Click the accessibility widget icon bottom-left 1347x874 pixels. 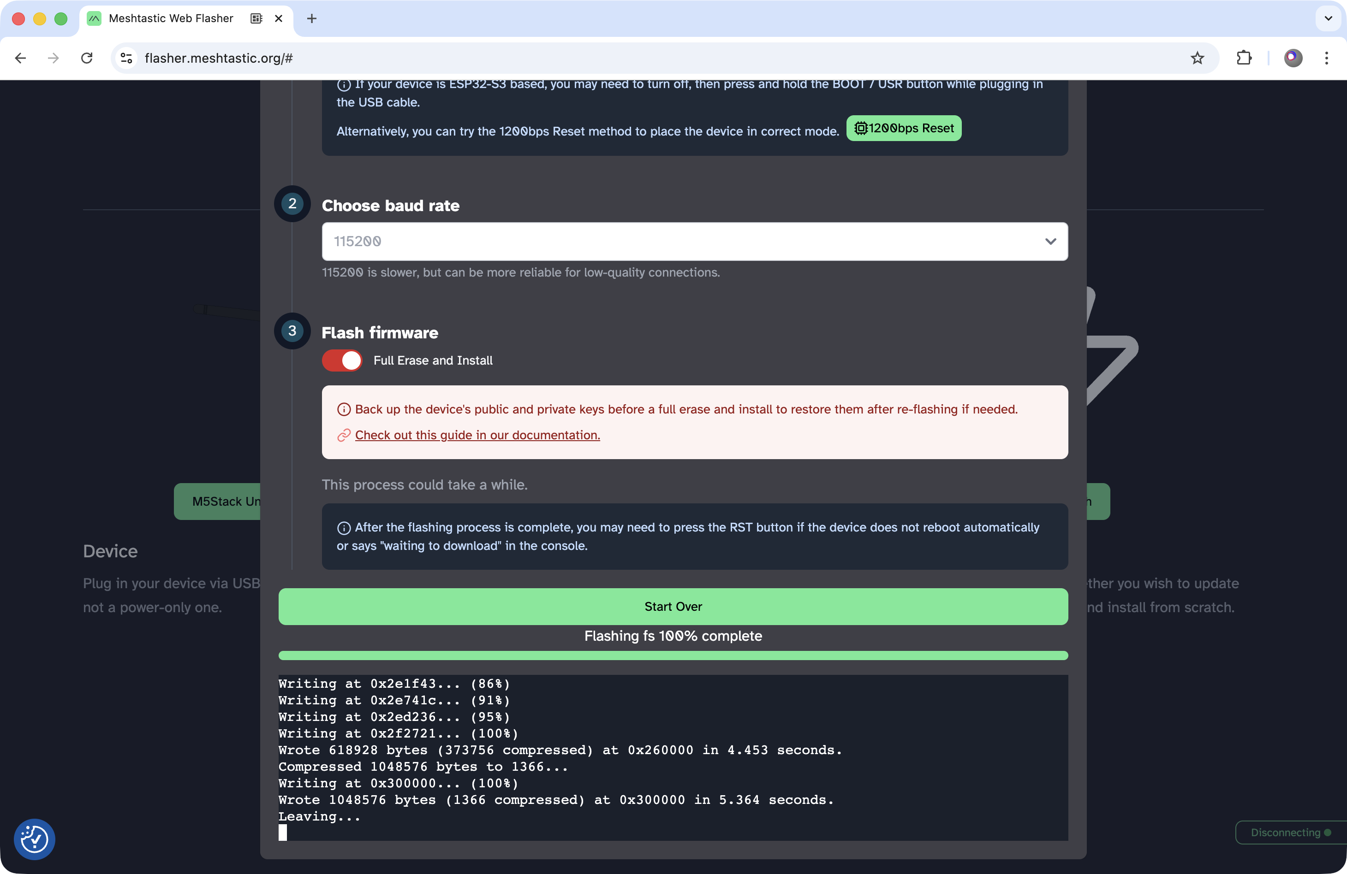tap(34, 839)
